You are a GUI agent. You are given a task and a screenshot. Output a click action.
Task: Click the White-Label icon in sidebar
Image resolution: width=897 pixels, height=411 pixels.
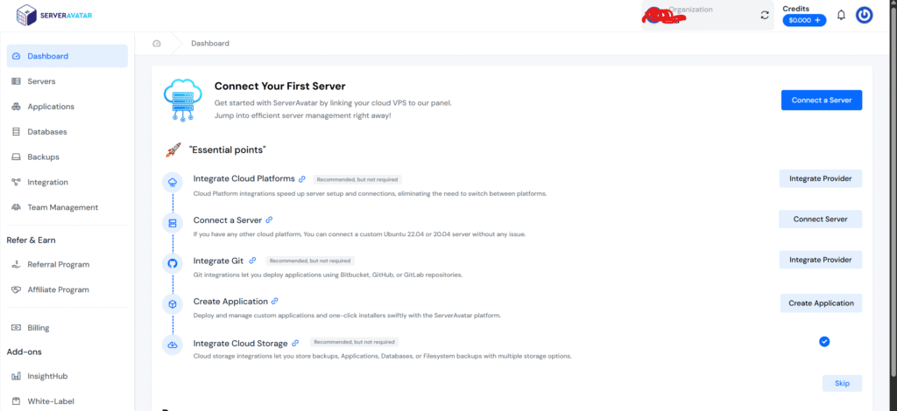16,401
